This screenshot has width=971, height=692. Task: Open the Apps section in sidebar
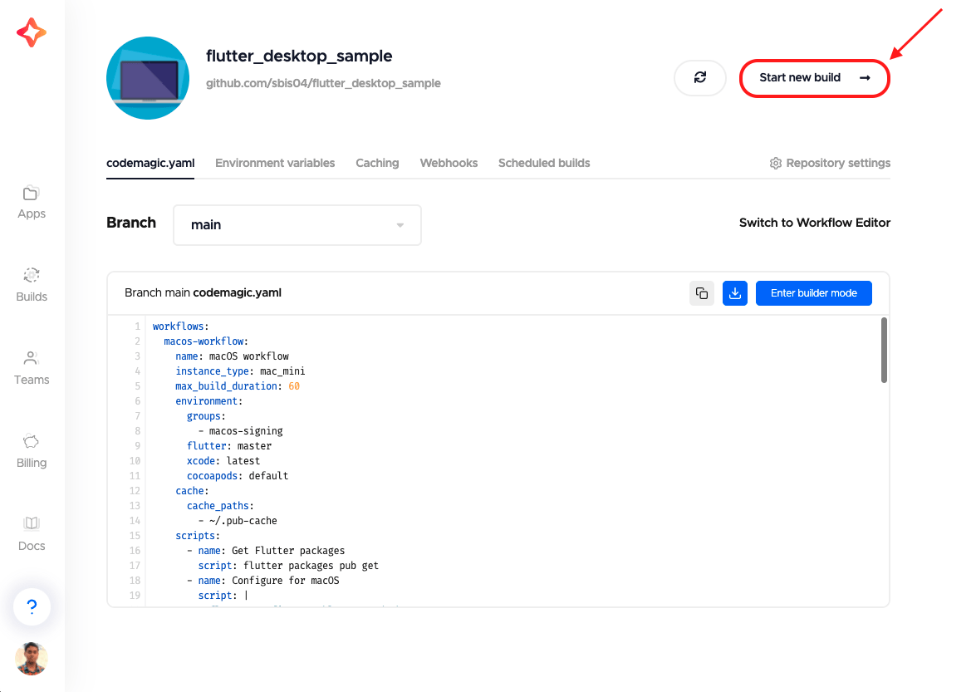[31, 202]
